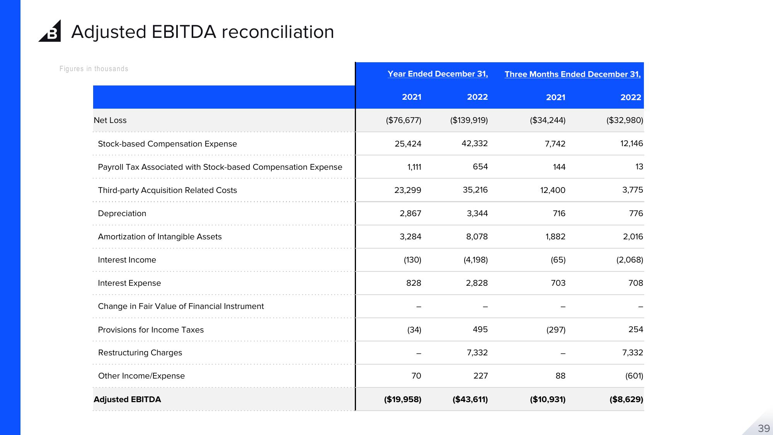Screen dimensions: 773x435
Task: Click the 2,867 depreciation value
Action: click(410, 213)
